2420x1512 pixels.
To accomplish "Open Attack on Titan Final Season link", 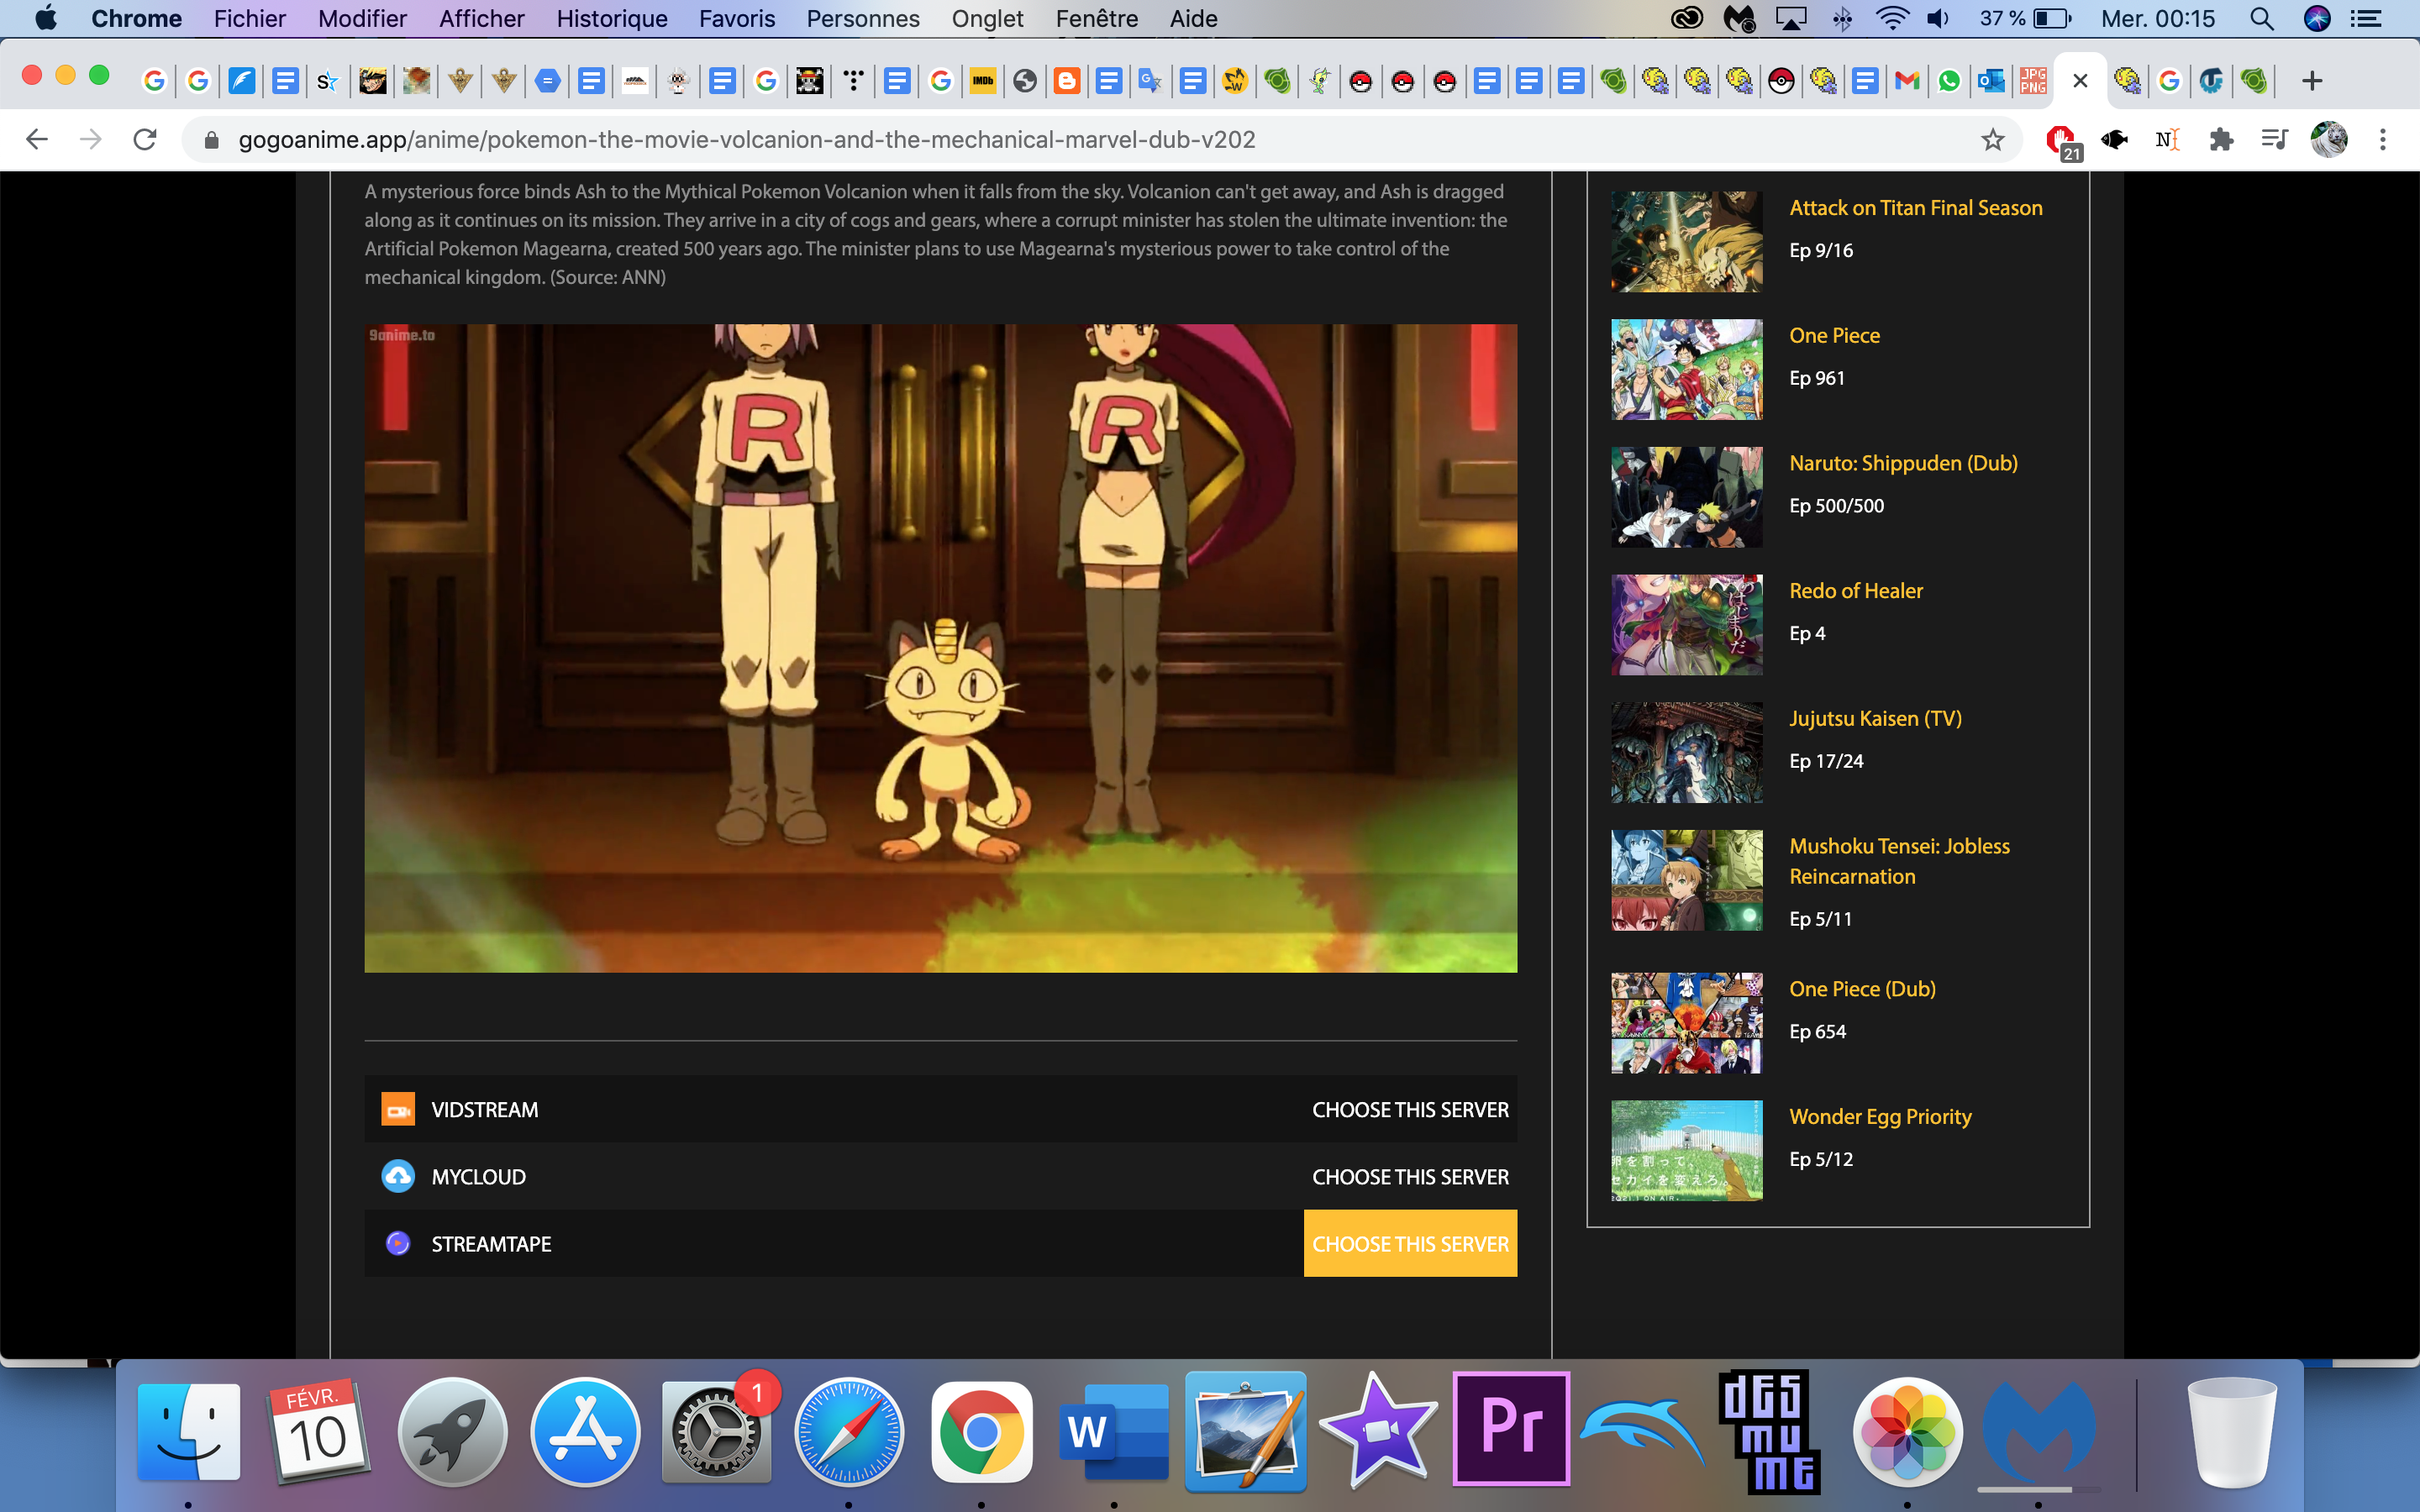I will (x=1915, y=208).
